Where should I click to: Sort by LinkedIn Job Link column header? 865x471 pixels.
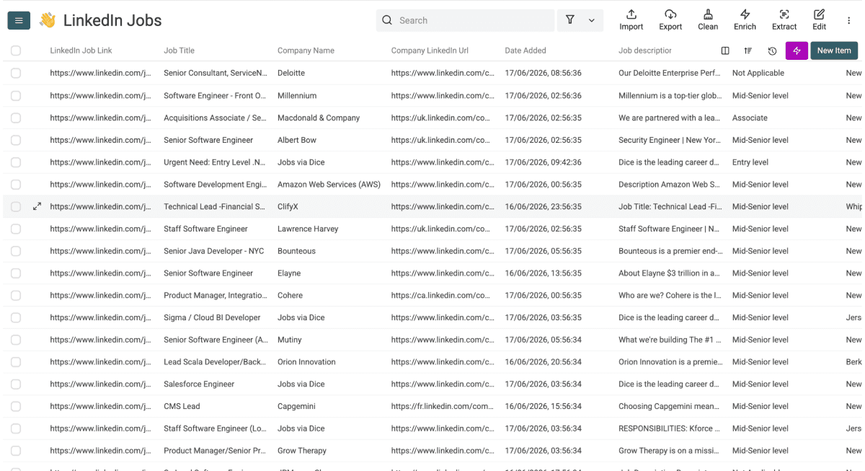[x=81, y=50]
